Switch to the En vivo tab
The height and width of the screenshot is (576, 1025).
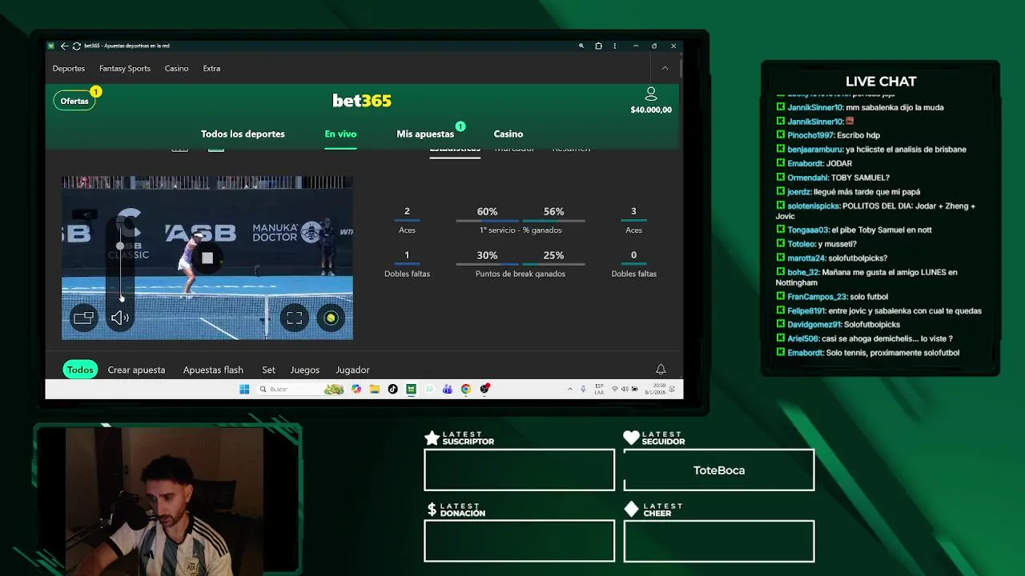340,134
